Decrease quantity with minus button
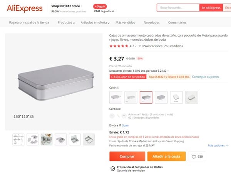This screenshot has height=176, width=231. (112, 115)
